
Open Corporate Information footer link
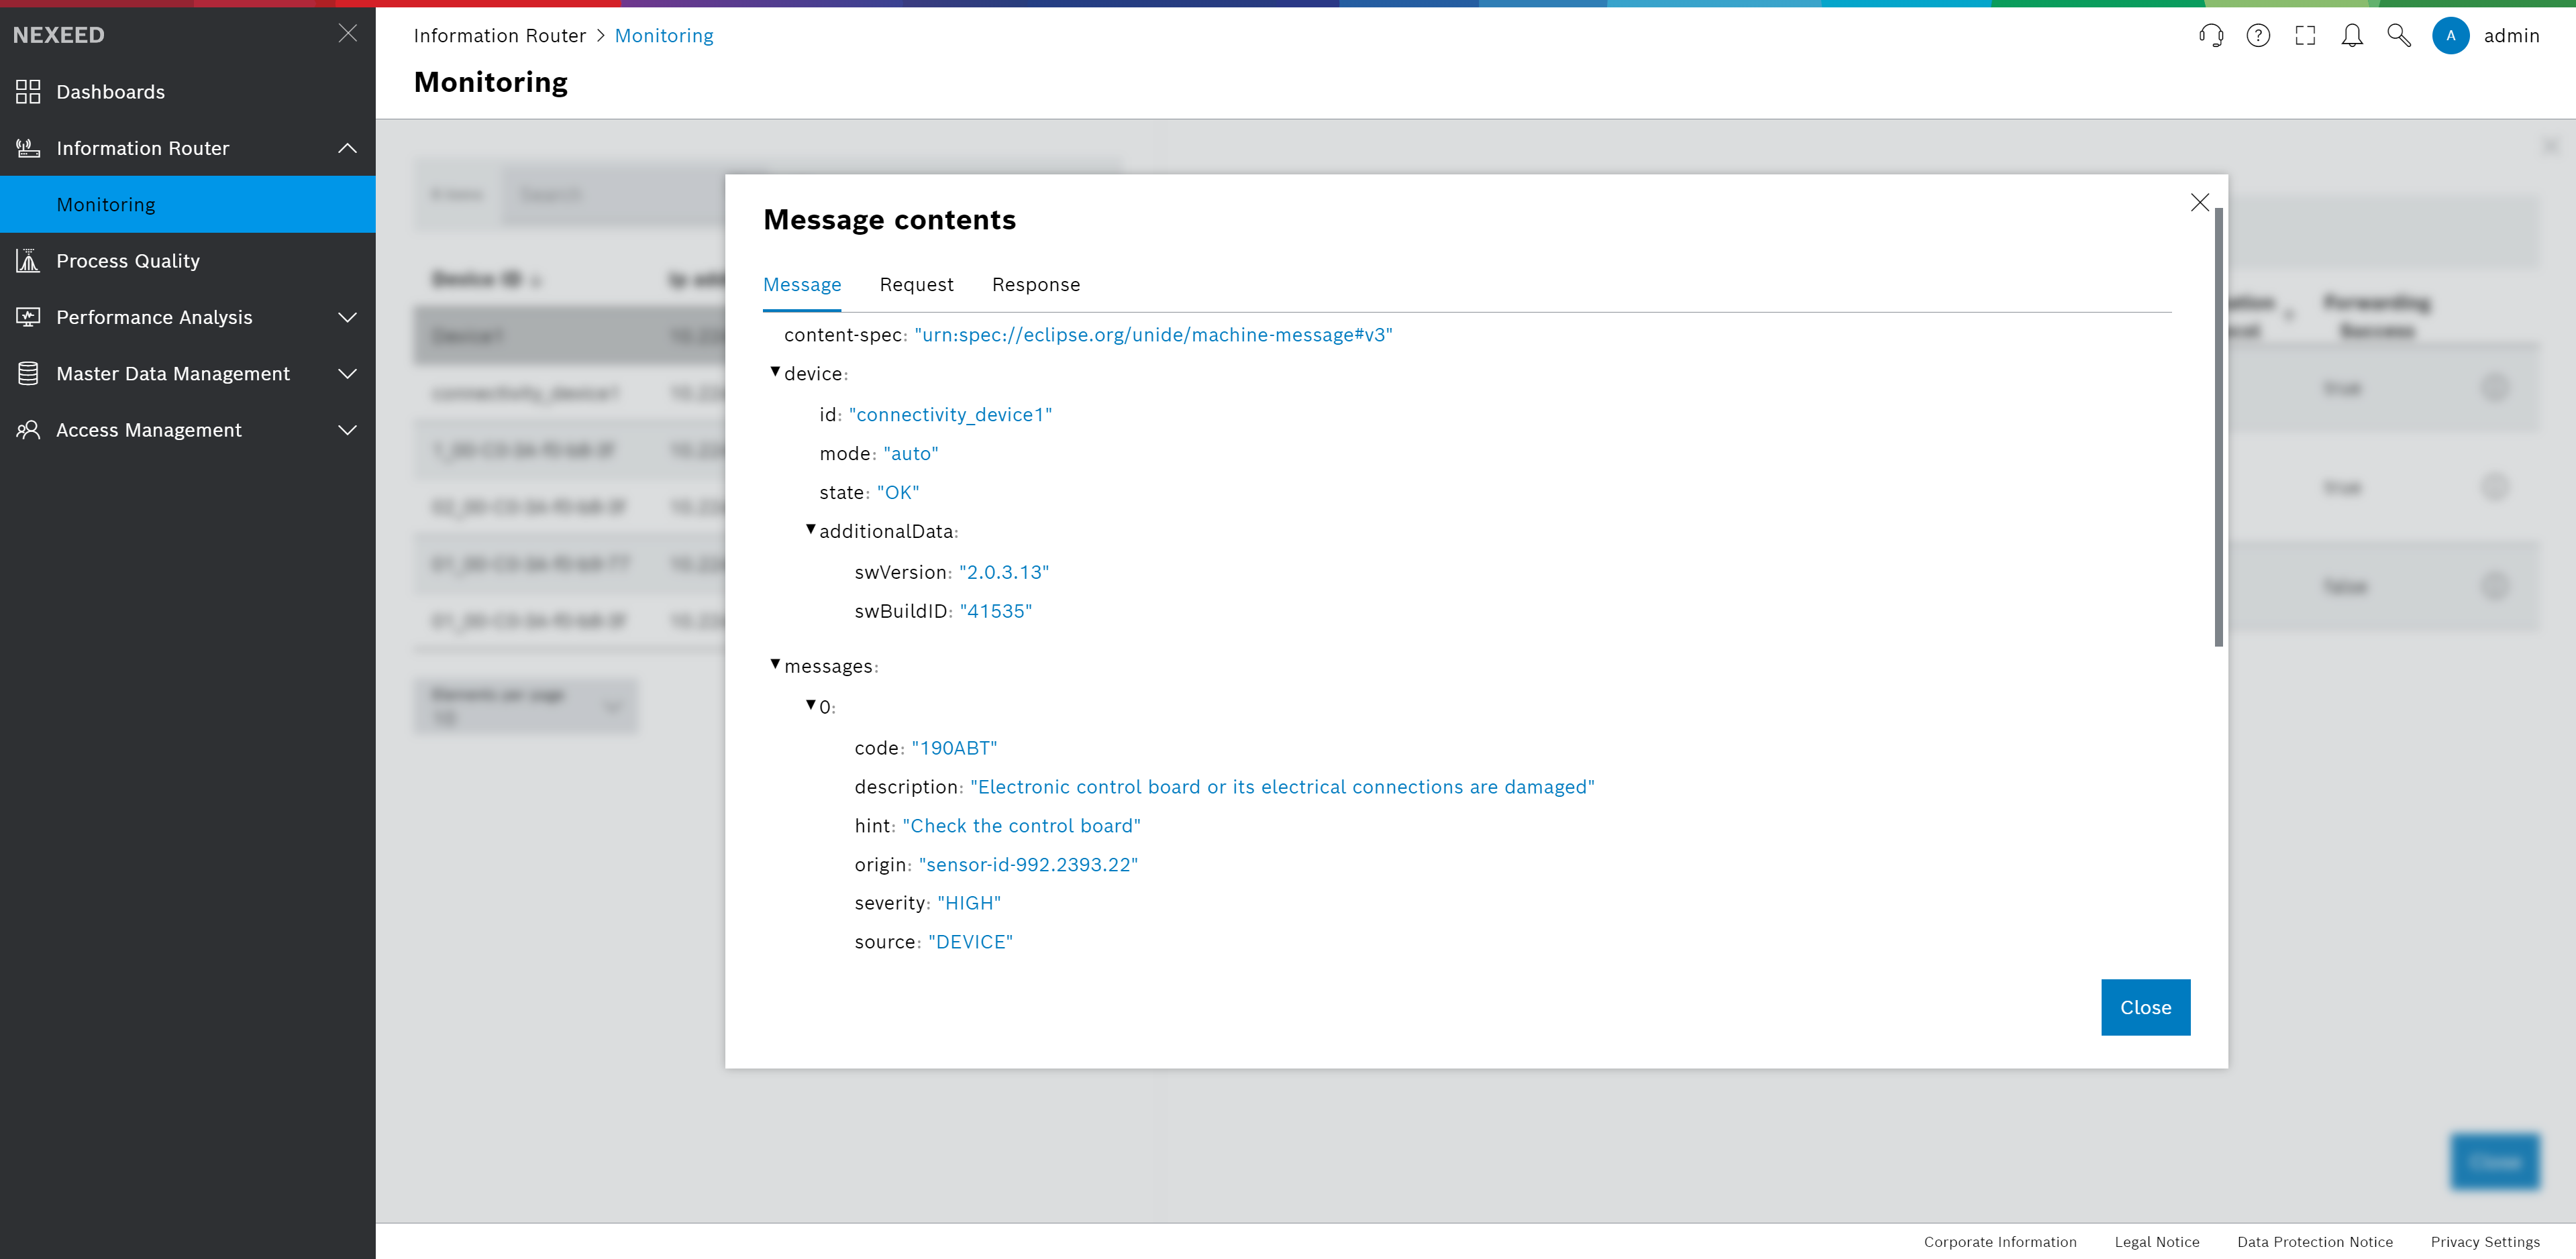pos(2000,1242)
